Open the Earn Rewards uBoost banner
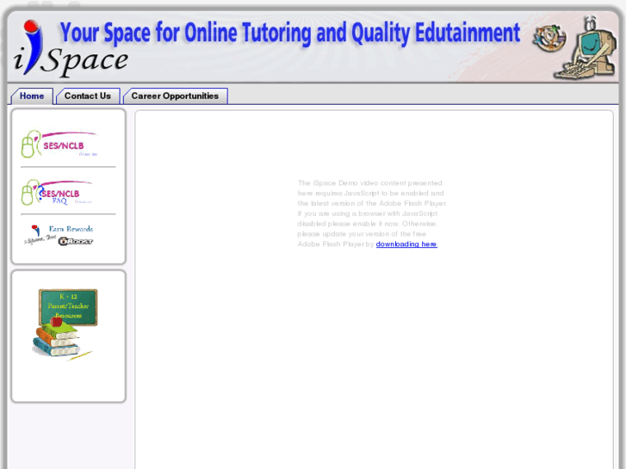The height and width of the screenshot is (469, 626). 59,235
